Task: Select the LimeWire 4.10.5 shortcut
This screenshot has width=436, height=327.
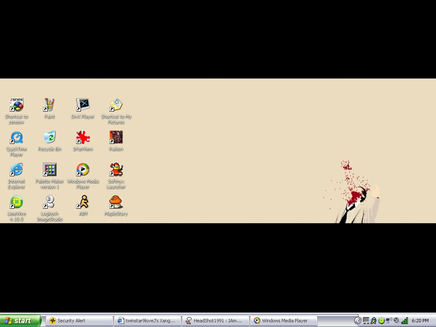Action: 17,202
